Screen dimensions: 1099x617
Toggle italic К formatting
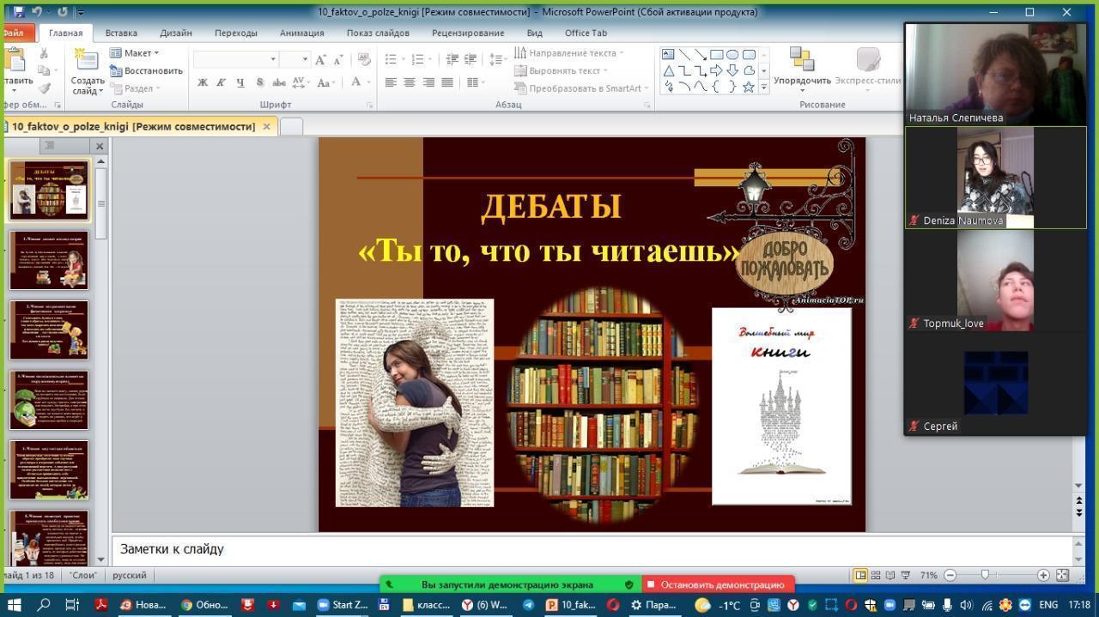point(221,82)
